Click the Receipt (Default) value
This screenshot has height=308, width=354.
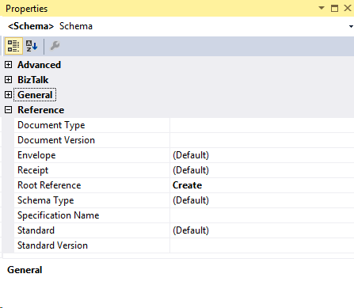point(191,170)
